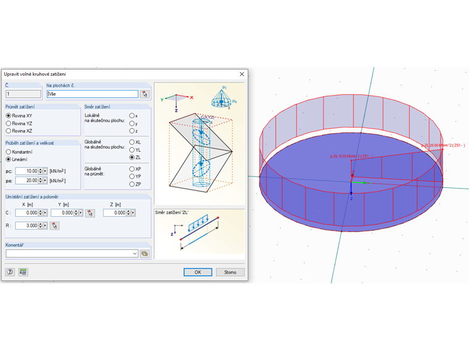Click the C Z coordinate stepper
469x351 pixels.
coord(128,213)
